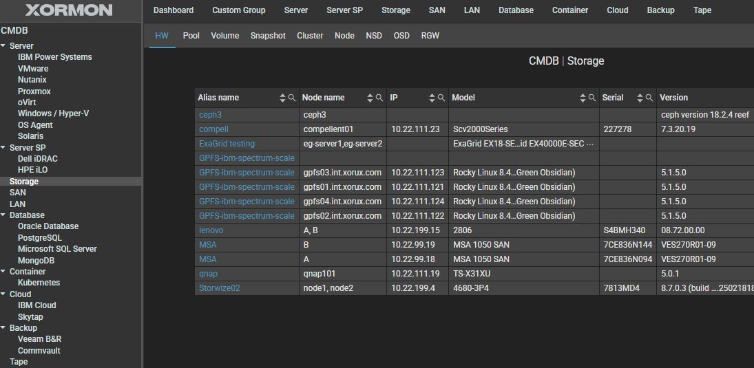The height and width of the screenshot is (368, 754).
Task: Open the IP column search magnifier
Action: 441,98
